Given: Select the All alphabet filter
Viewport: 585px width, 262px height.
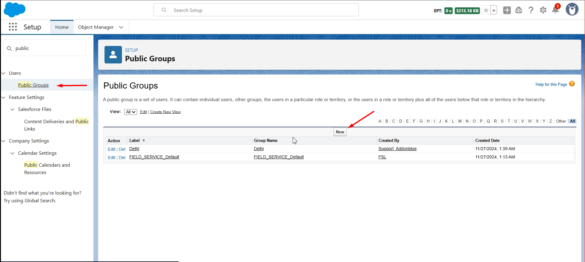Looking at the screenshot, I should (572, 121).
